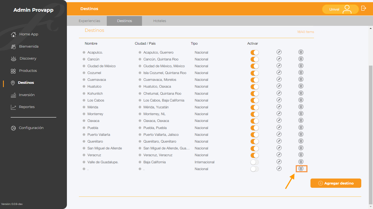
Task: Click the 'Mérida, Yucatán' cell
Action: [156, 107]
